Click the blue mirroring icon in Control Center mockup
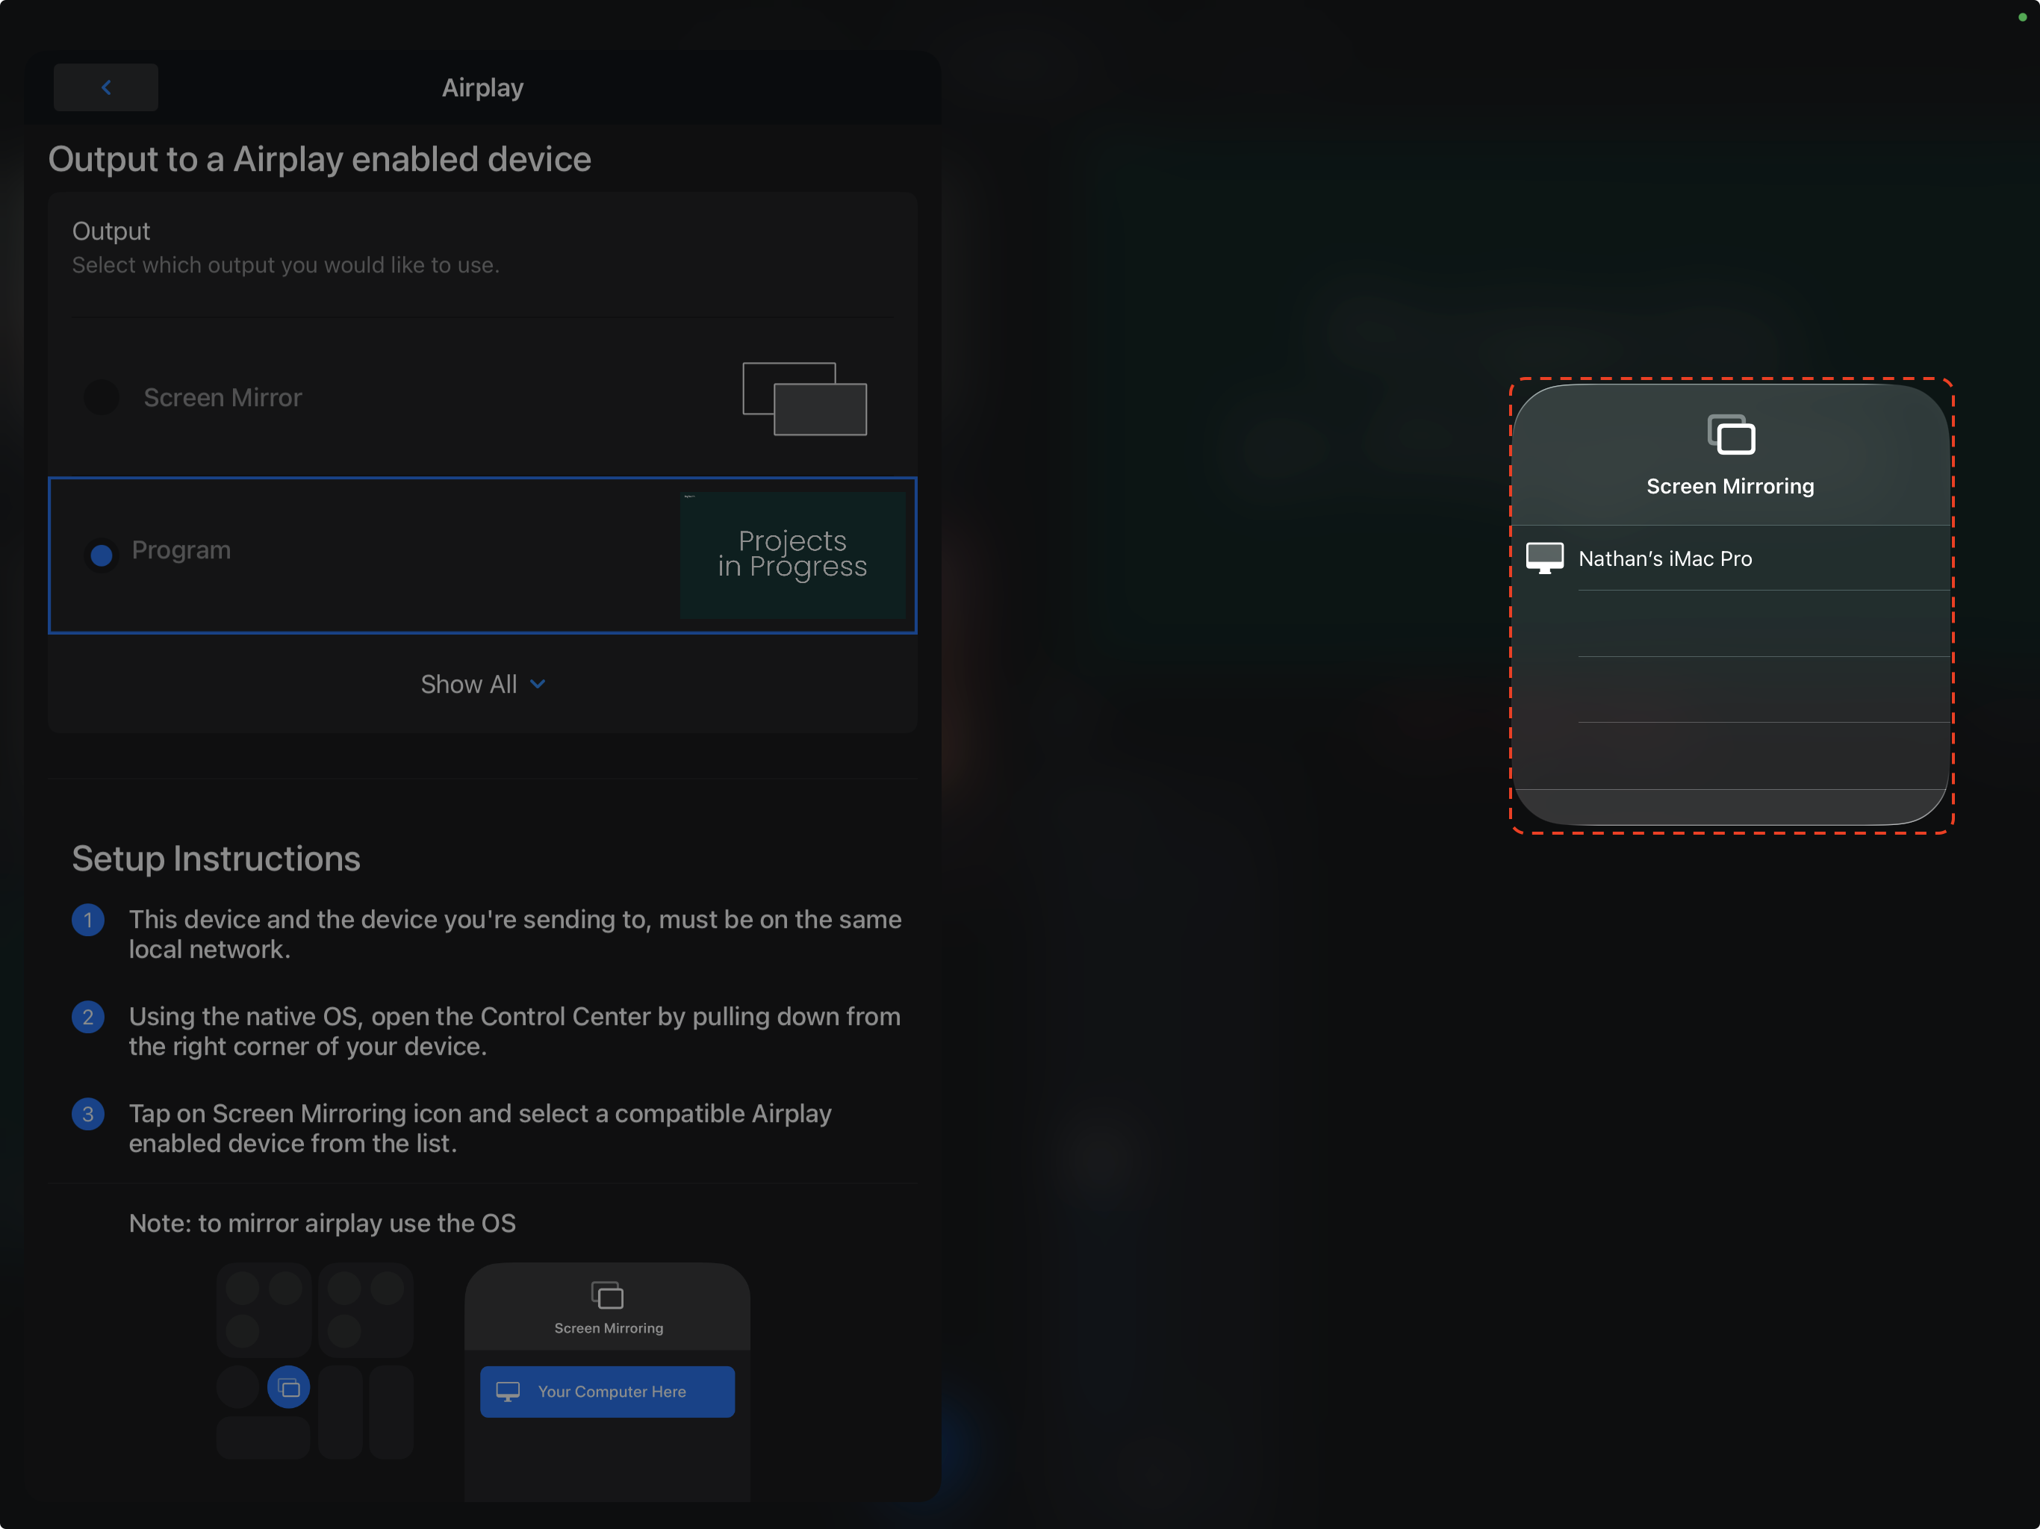The image size is (2040, 1529). click(290, 1386)
